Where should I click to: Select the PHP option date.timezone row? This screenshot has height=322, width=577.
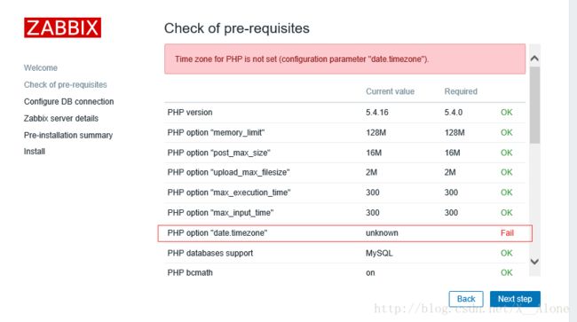click(x=344, y=233)
